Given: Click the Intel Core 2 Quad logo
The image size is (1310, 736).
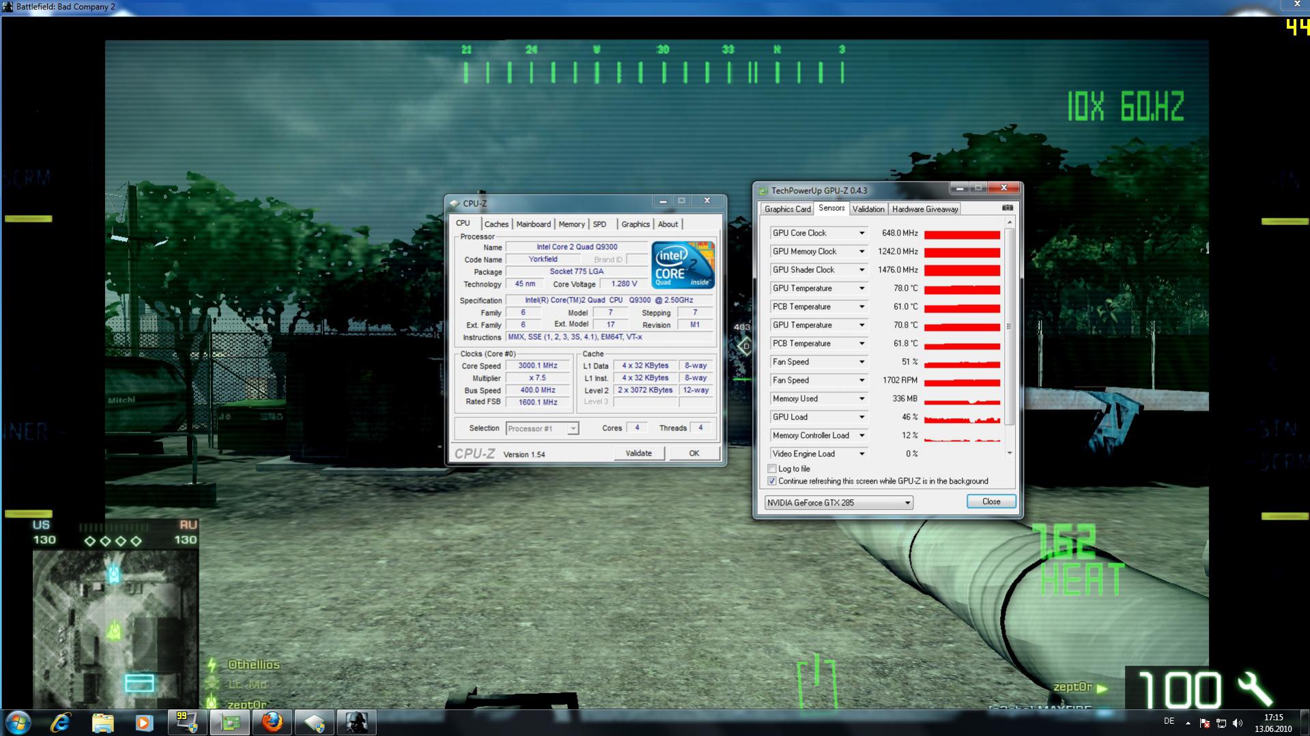Looking at the screenshot, I should point(683,265).
